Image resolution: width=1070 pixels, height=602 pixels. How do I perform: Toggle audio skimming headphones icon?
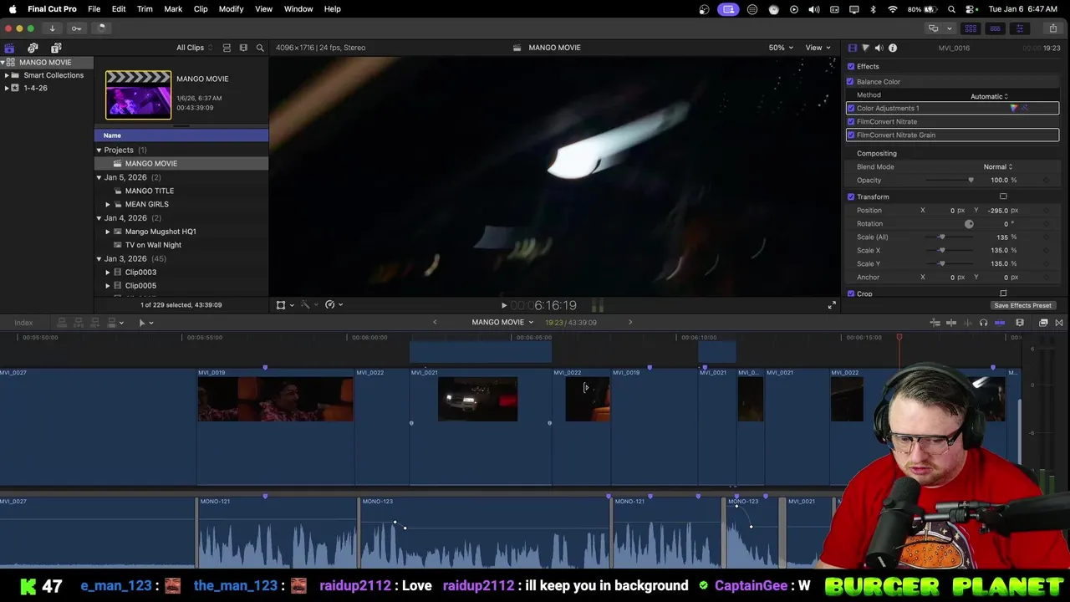pyautogui.click(x=983, y=323)
